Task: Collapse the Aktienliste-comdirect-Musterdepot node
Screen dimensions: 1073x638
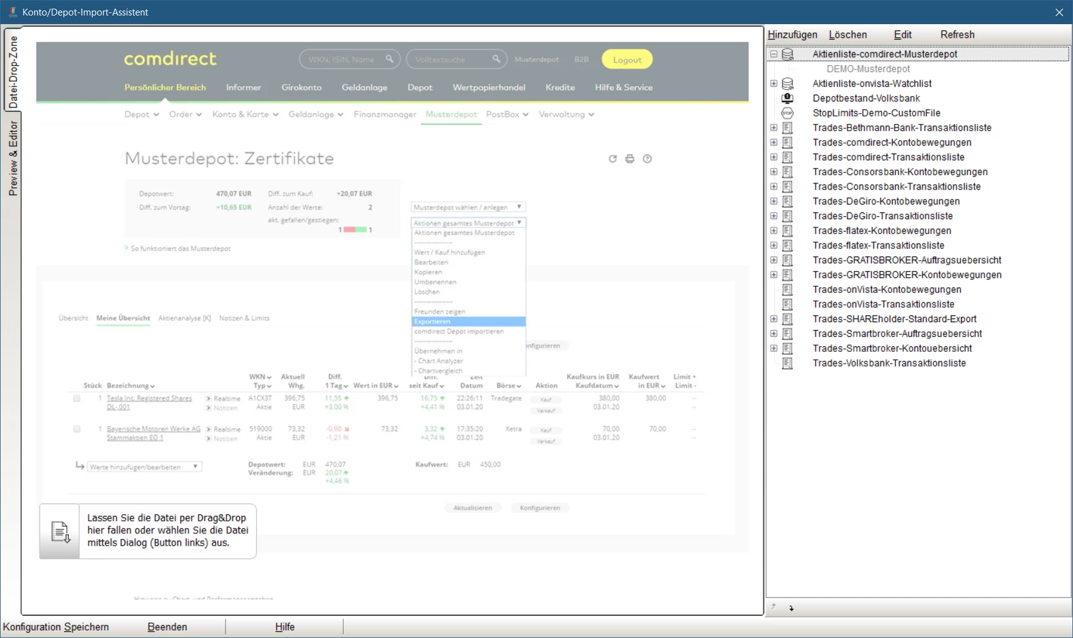Action: coord(774,54)
